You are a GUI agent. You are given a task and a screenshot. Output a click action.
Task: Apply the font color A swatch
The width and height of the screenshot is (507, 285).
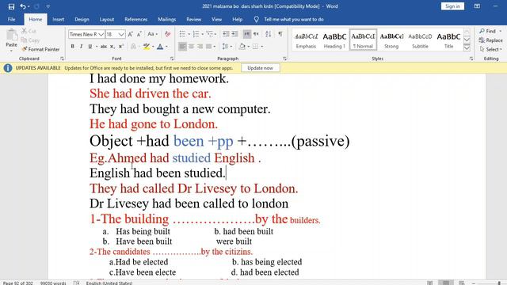click(x=160, y=47)
